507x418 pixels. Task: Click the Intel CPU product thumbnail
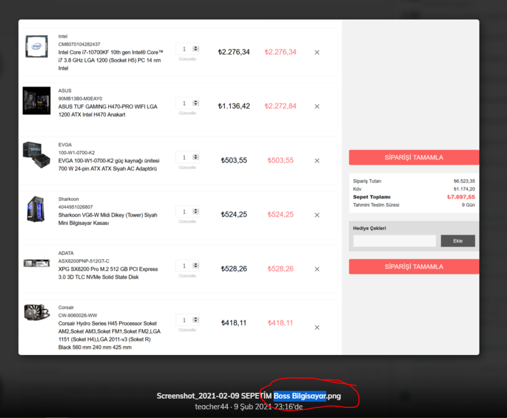coord(37,47)
